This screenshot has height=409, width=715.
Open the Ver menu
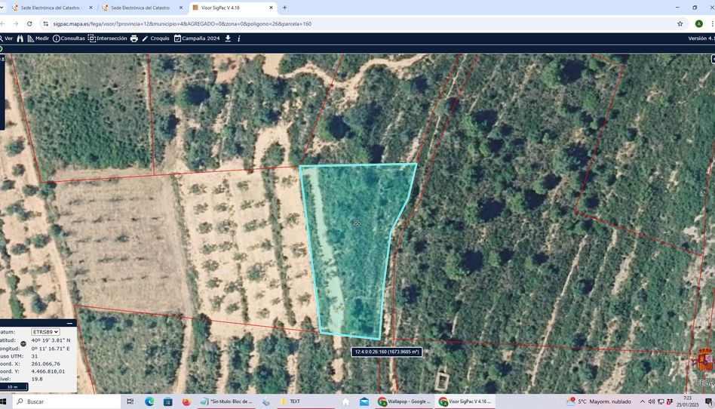[x=8, y=38]
